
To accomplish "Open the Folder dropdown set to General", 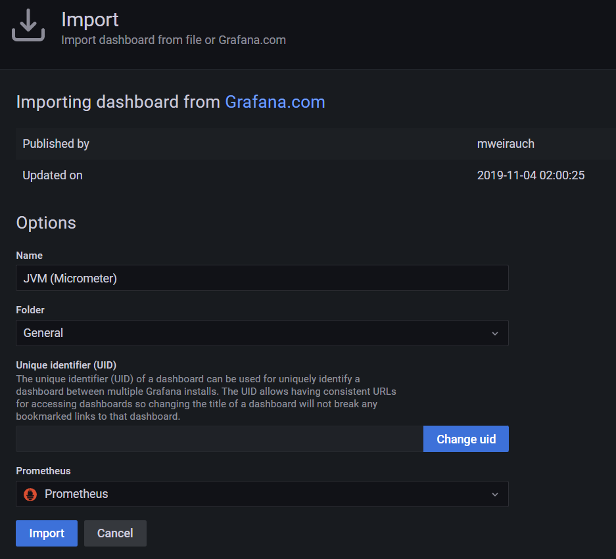I will pos(262,333).
